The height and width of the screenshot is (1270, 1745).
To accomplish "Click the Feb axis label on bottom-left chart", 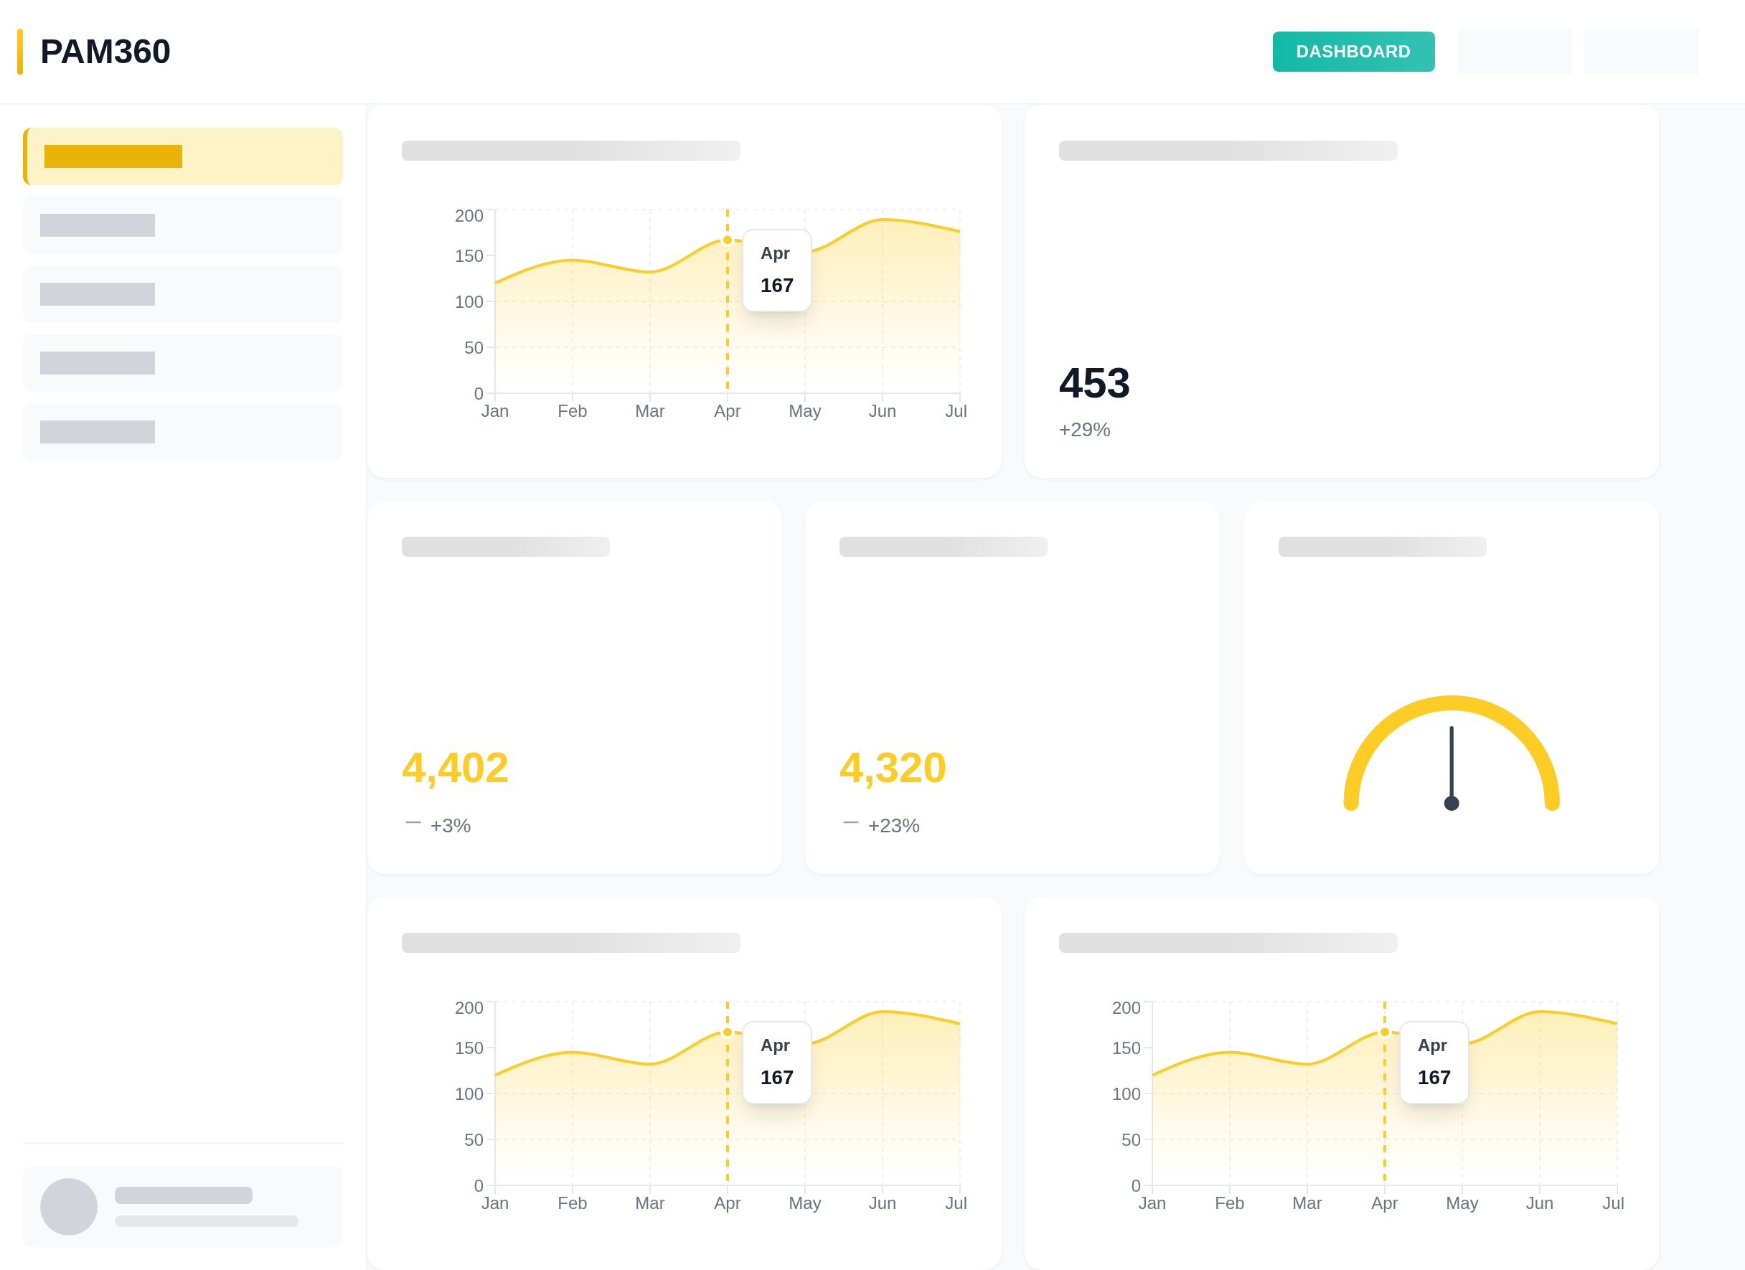I will tap(572, 1203).
